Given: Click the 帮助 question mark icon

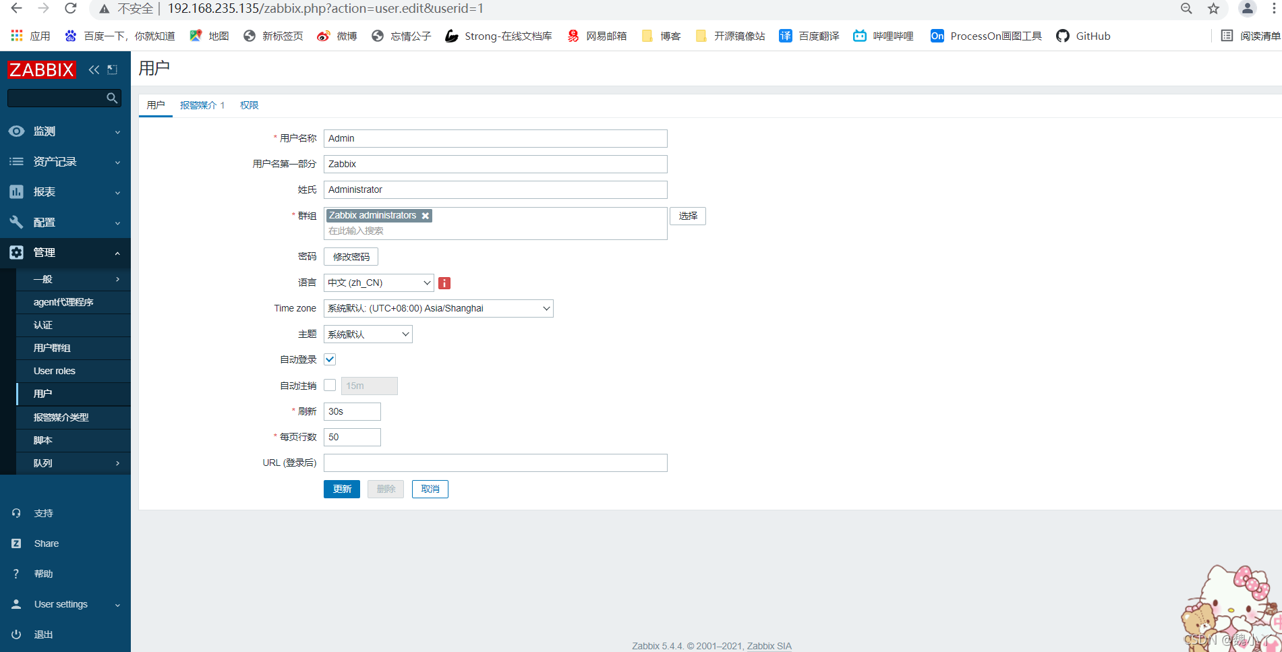Looking at the screenshot, I should [16, 574].
